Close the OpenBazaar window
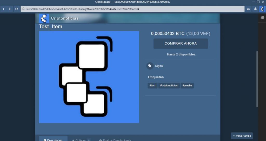Screen dimensions: 266x141 (263, 2)
